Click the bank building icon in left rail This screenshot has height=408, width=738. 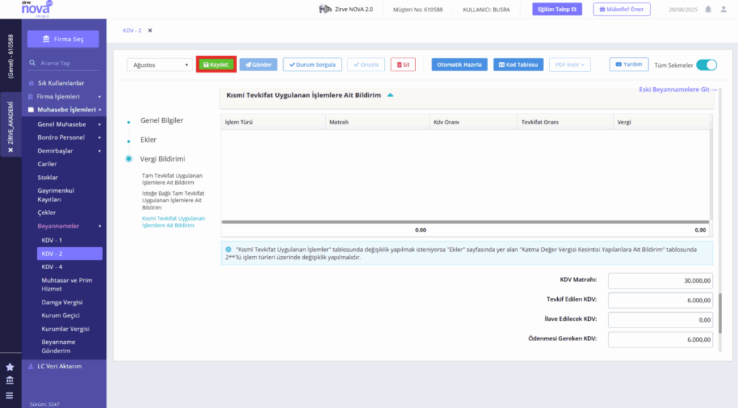(x=10, y=380)
